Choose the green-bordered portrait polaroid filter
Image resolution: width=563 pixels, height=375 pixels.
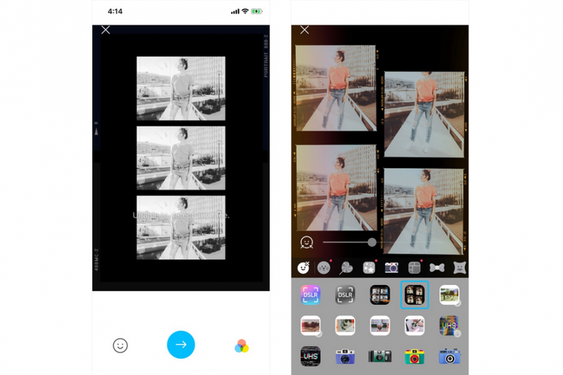pos(380,325)
